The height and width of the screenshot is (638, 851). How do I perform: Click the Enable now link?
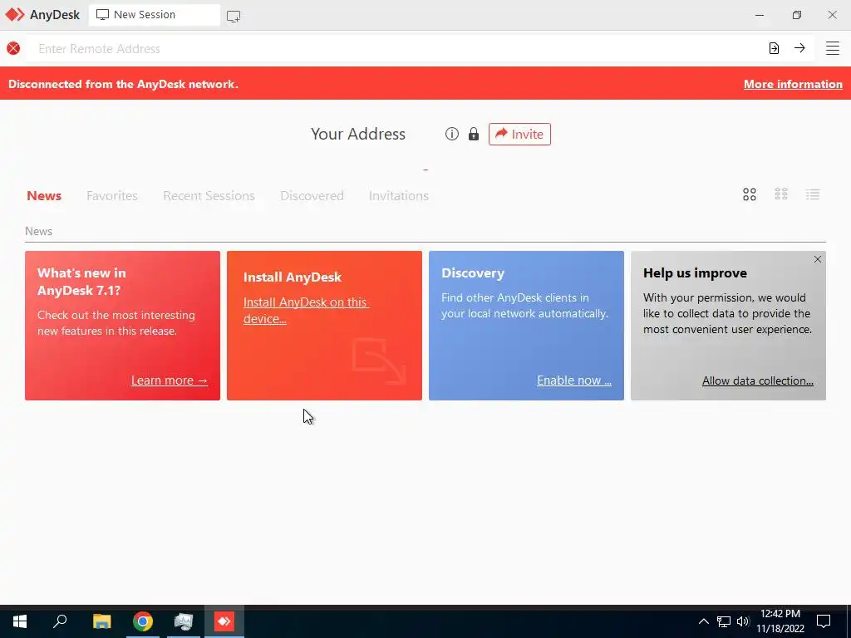click(574, 380)
